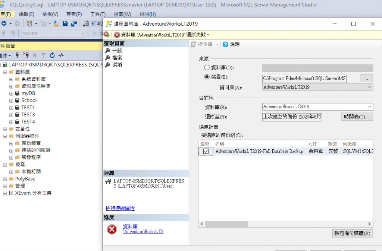The width and height of the screenshot is (382, 251).
Task: Select the 選項 page in restore dialog
Action: [x=117, y=65]
